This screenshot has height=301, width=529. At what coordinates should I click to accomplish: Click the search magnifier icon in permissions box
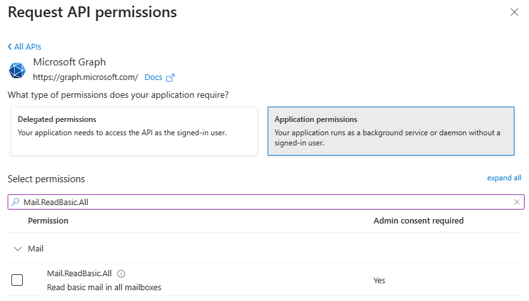[x=15, y=202]
